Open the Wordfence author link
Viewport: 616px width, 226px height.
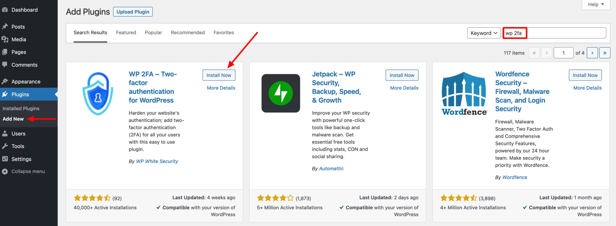(x=515, y=177)
